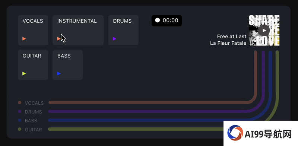
Task: Play the Instrumental stem triangle icon
Action: click(59, 39)
